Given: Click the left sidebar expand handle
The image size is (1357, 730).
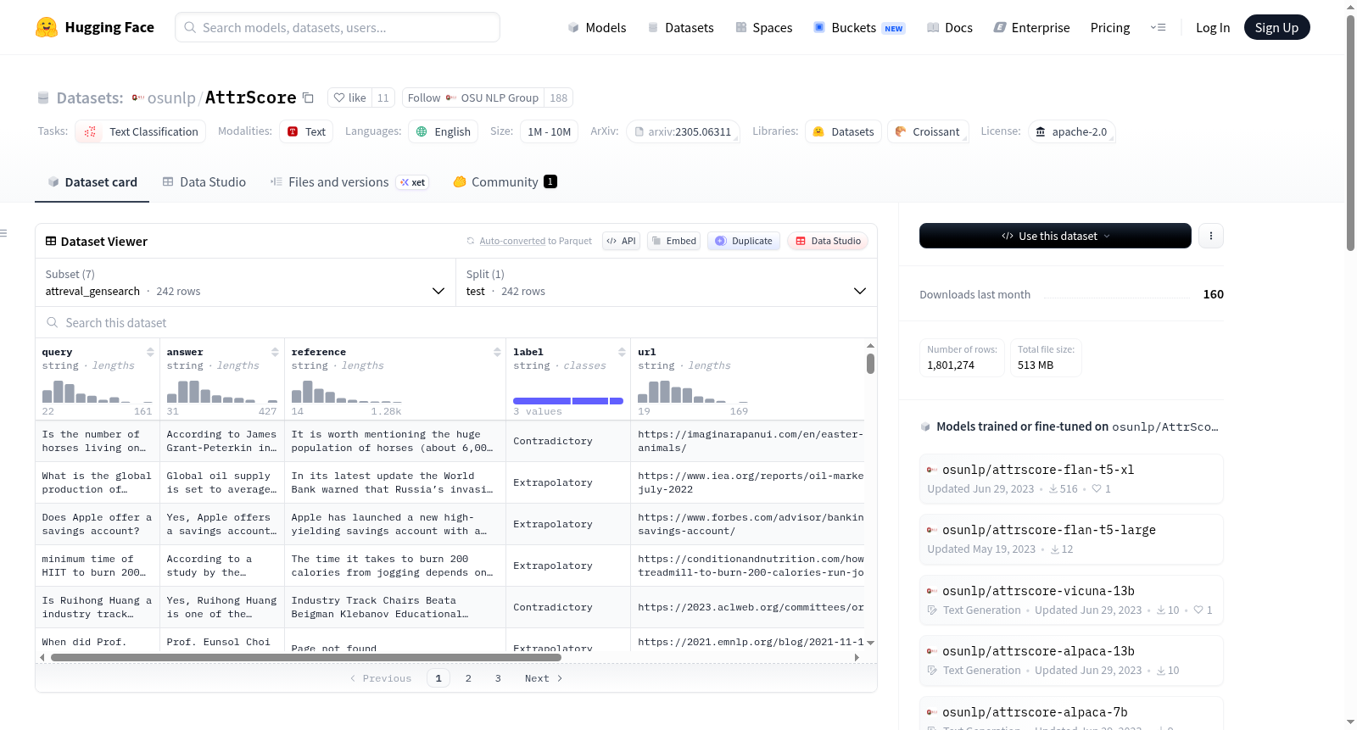Looking at the screenshot, I should pyautogui.click(x=3, y=233).
